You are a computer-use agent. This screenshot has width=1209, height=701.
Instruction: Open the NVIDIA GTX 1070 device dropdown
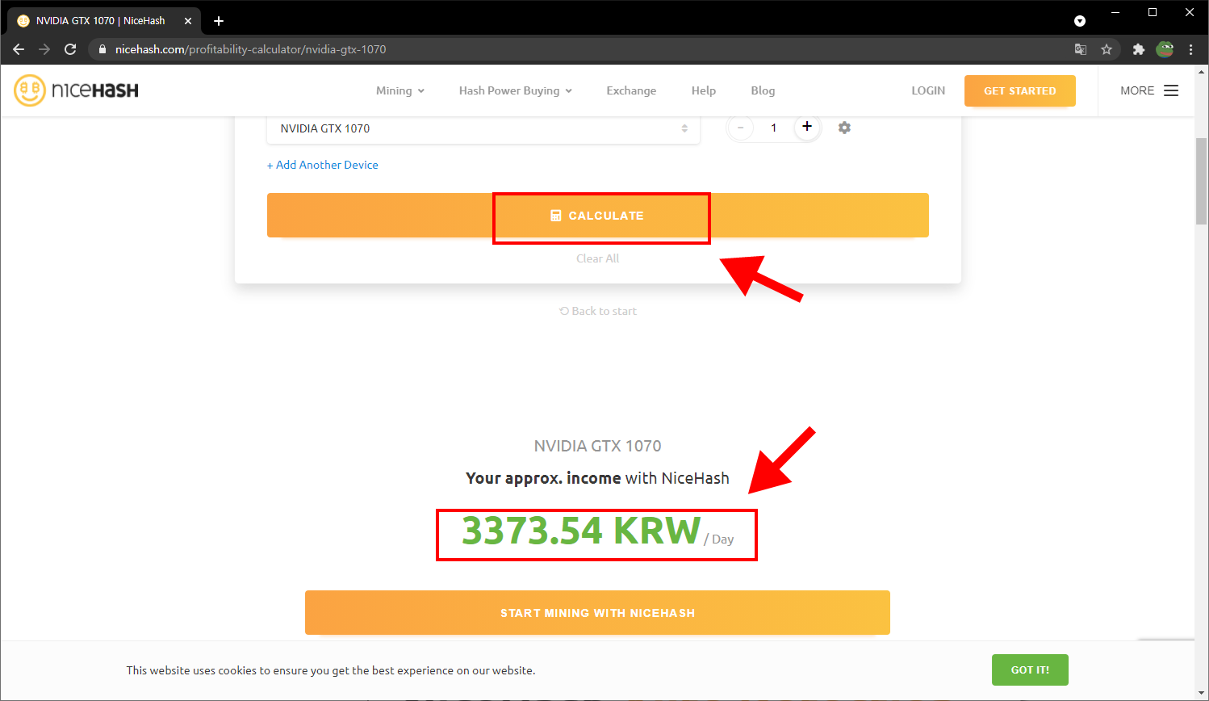[x=483, y=128]
